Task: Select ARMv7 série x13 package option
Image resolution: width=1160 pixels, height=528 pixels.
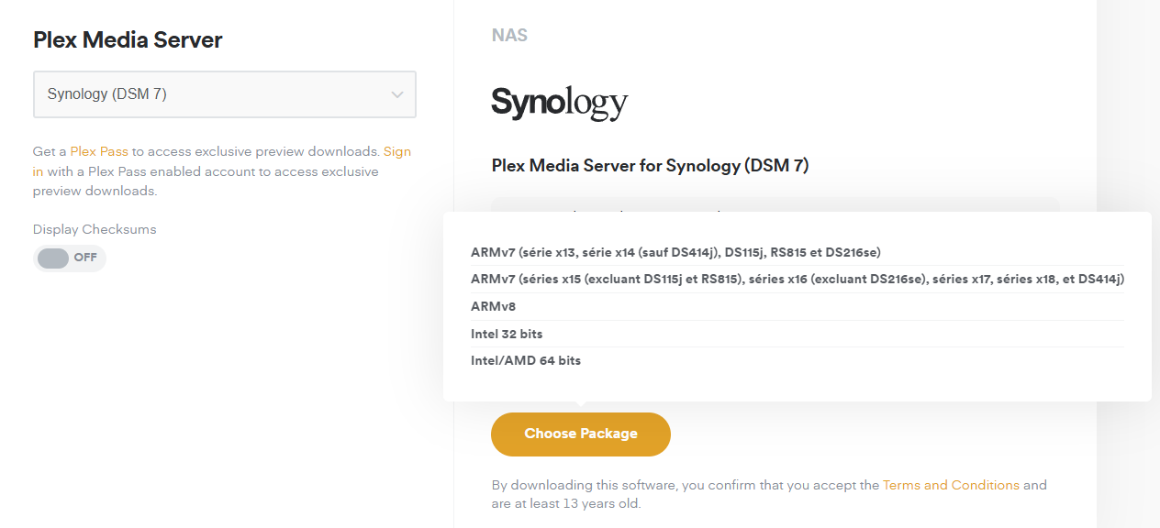Action: [x=675, y=252]
